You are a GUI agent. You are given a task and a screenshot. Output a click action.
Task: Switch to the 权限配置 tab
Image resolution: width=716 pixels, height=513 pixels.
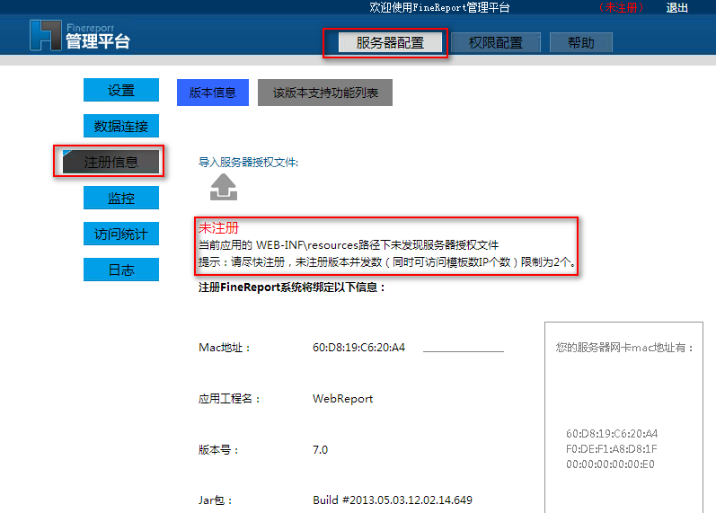pos(496,43)
